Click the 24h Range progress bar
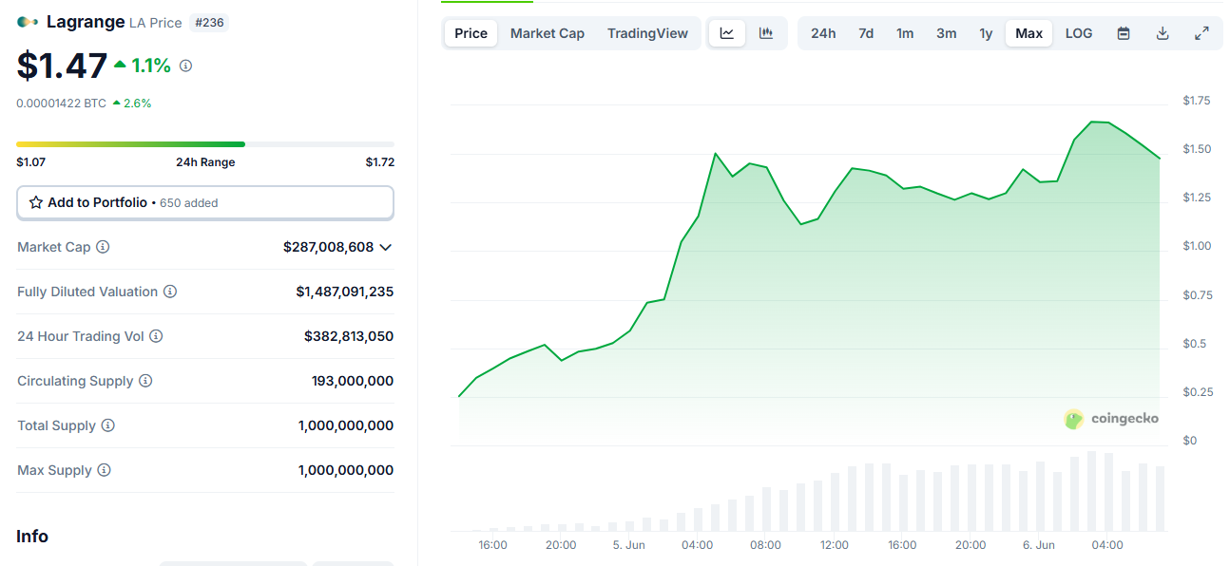Screen dimensions: 1230x566 click(204, 144)
